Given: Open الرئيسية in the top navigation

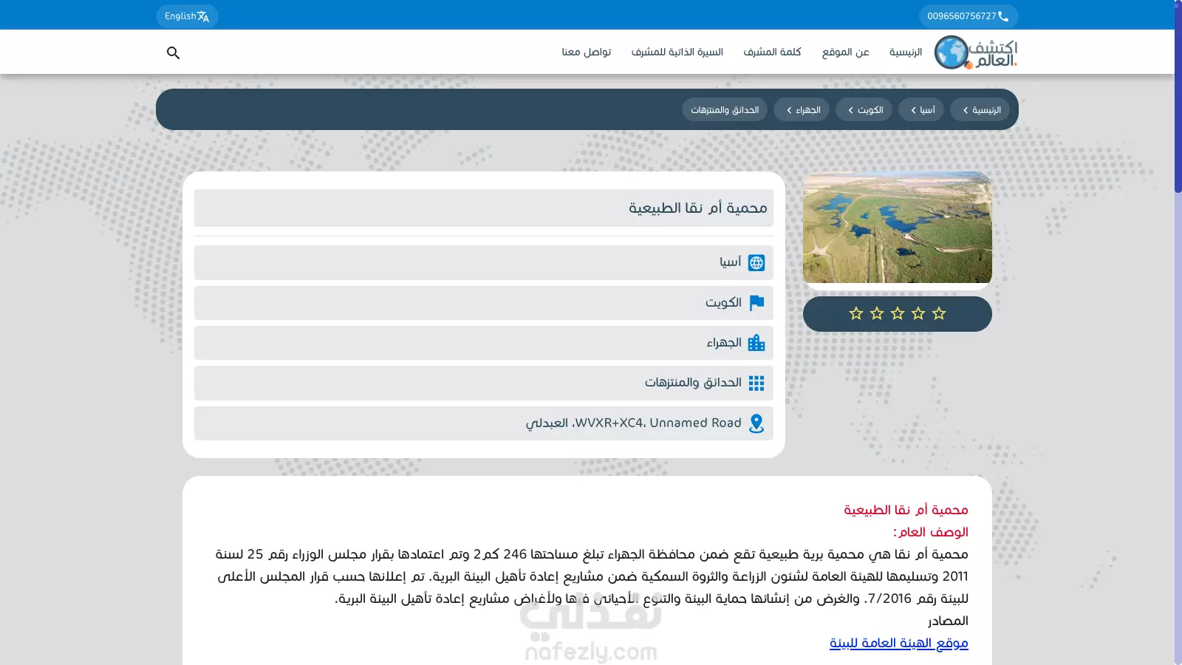Looking at the screenshot, I should click(906, 52).
